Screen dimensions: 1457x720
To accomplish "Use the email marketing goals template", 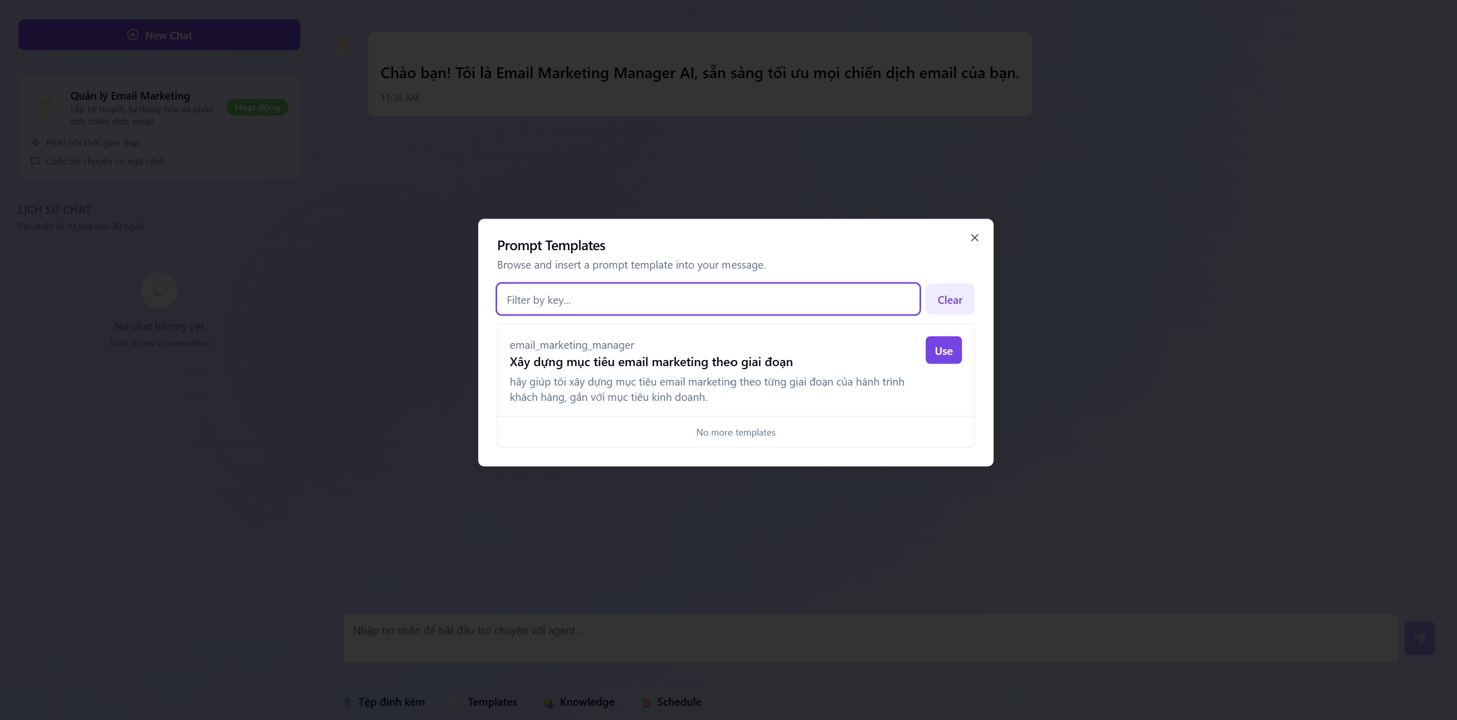I will pyautogui.click(x=943, y=350).
